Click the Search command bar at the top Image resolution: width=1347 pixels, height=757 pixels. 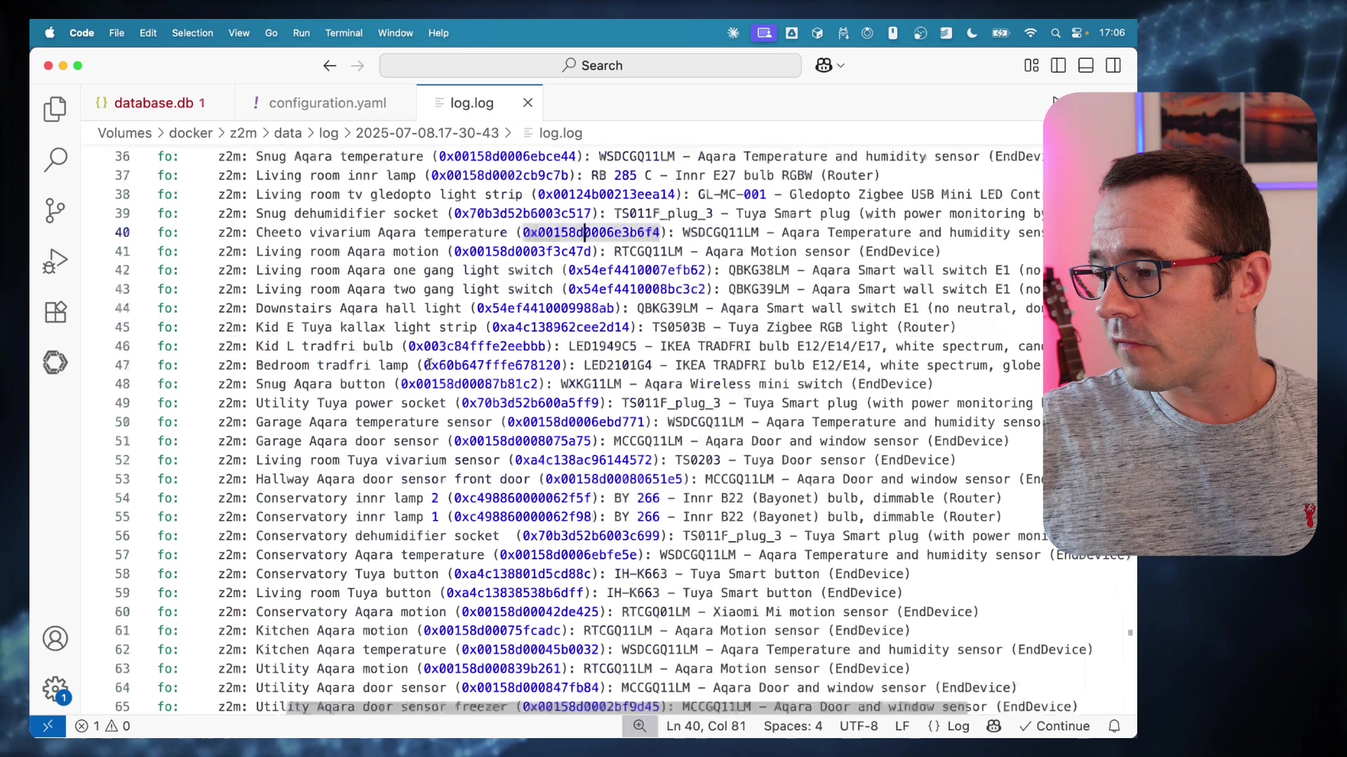591,65
